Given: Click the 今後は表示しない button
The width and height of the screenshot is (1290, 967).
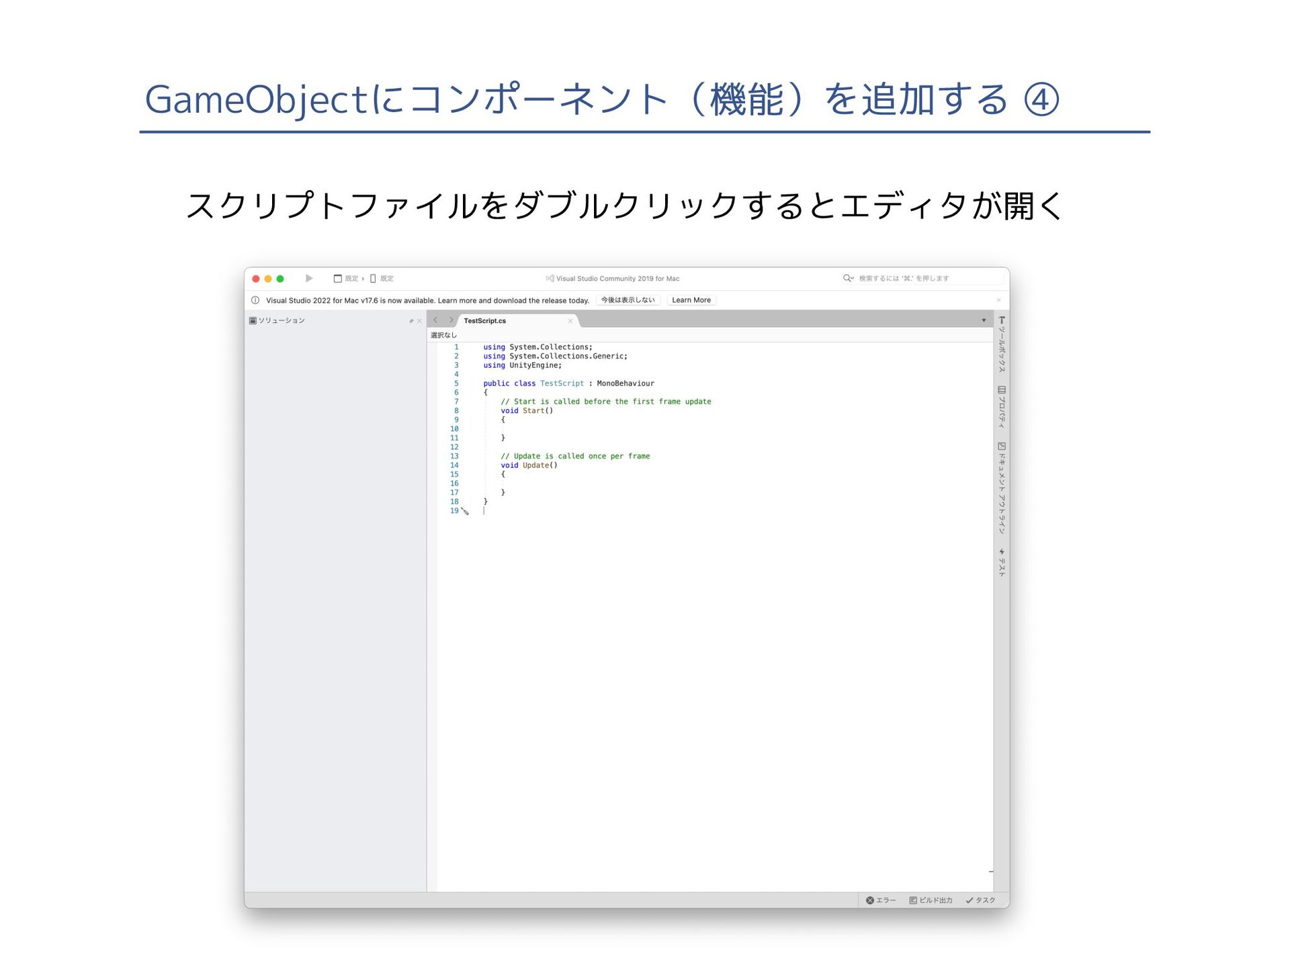Looking at the screenshot, I should (628, 300).
